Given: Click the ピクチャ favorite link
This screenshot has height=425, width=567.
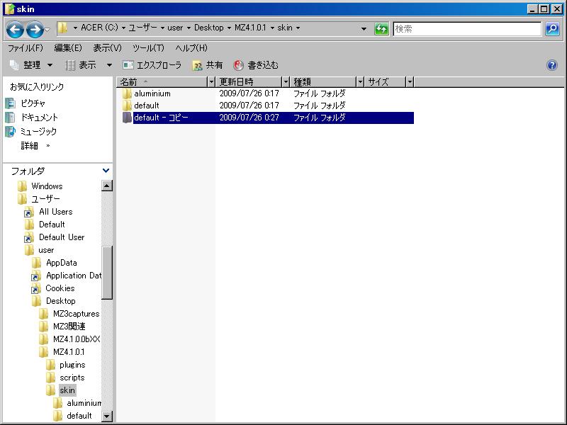Looking at the screenshot, I should coord(33,103).
